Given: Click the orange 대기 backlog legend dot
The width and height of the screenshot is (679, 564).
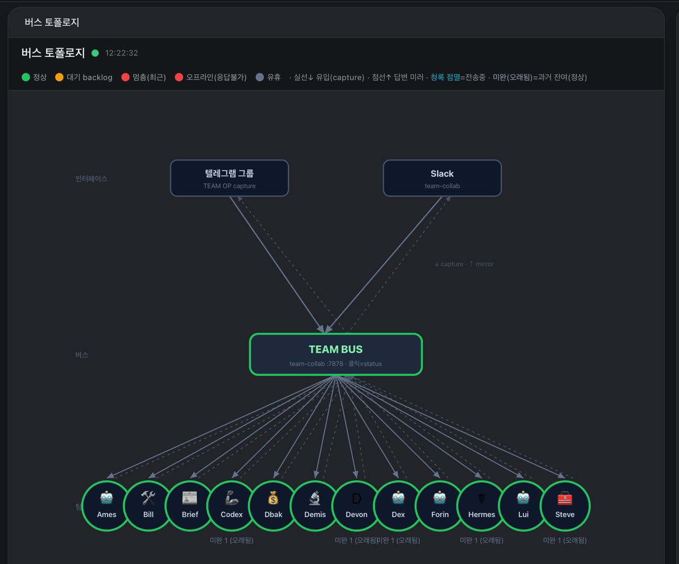Looking at the screenshot, I should 59,78.
